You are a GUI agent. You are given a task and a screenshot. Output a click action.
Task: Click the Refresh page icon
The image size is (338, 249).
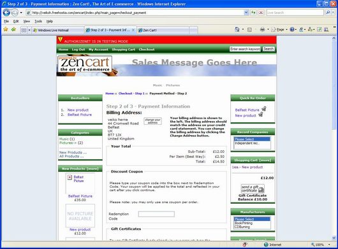pyautogui.click(x=253, y=13)
